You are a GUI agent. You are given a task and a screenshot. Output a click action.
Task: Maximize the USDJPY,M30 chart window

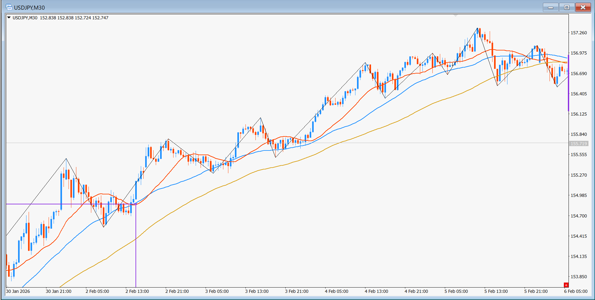point(567,7)
